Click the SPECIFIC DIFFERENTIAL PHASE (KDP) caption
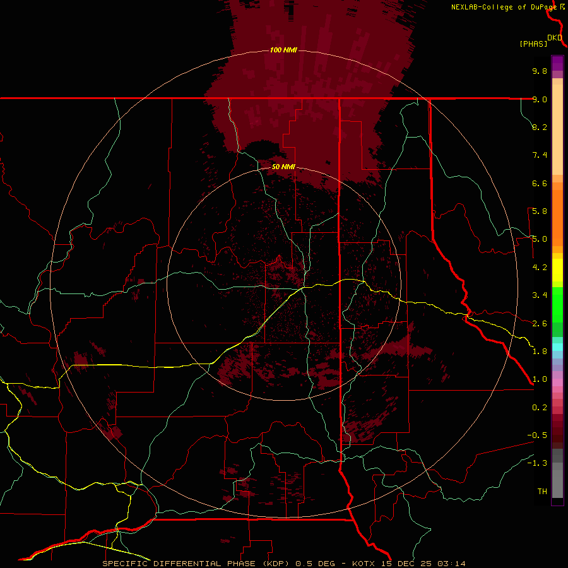 click(x=196, y=564)
